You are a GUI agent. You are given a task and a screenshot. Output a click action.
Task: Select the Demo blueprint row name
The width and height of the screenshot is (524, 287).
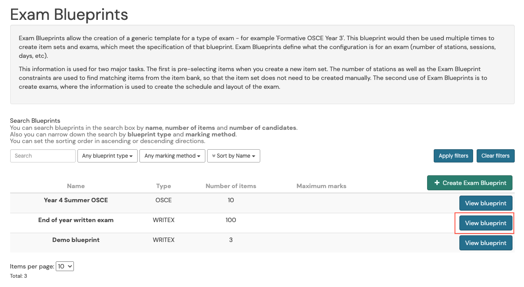pos(76,240)
